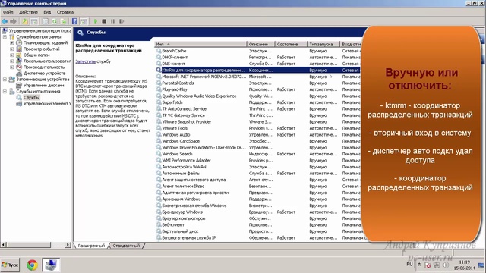
Task: Click the Computer Management taskbar button
Action: 51,265
